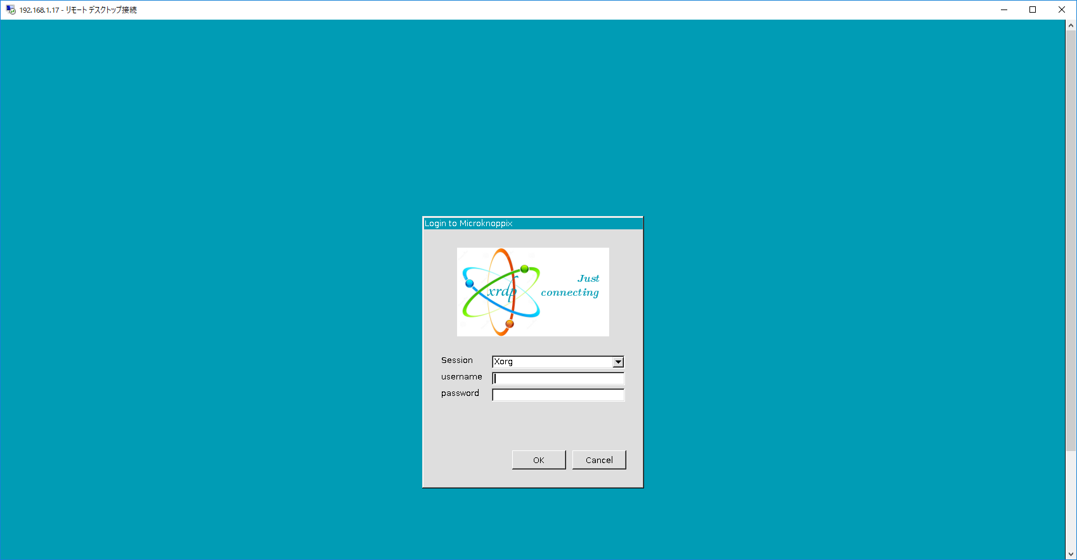Click the password label text

[x=460, y=393]
